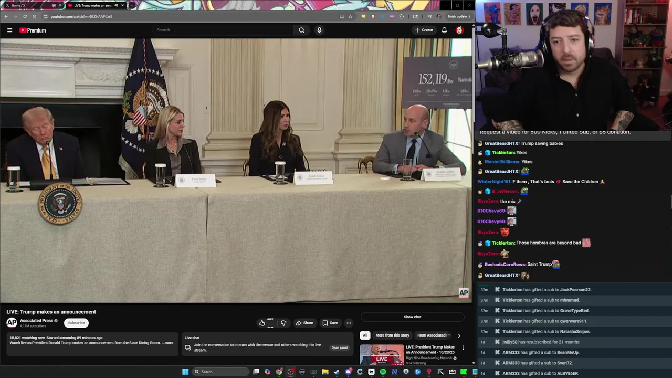Screen dimensions: 672x378
Task: Open a new browser tab
Action: [x=132, y=5]
